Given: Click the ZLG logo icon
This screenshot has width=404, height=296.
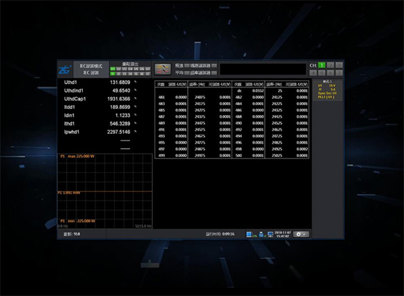Looking at the screenshot, I should pyautogui.click(x=63, y=68).
